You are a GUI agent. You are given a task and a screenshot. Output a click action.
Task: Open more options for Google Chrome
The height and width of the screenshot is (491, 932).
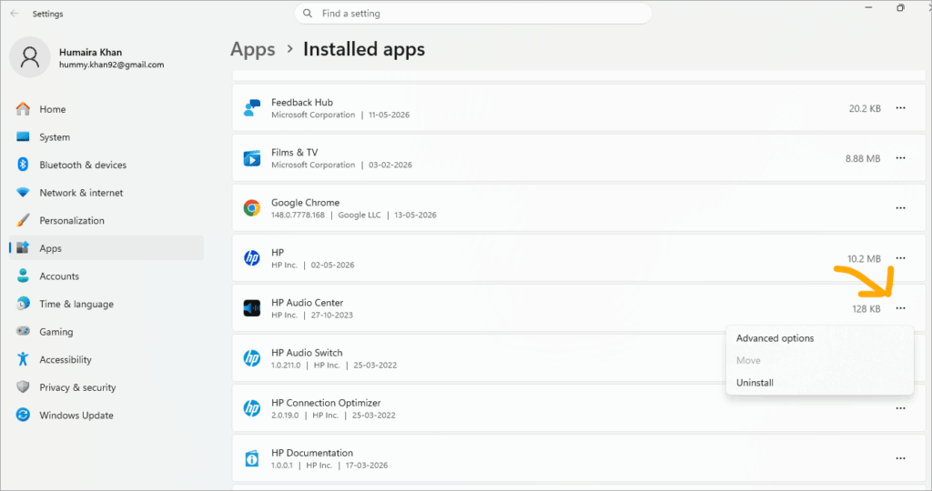pyautogui.click(x=900, y=208)
